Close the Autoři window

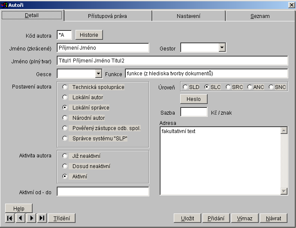pyautogui.click(x=291, y=5)
